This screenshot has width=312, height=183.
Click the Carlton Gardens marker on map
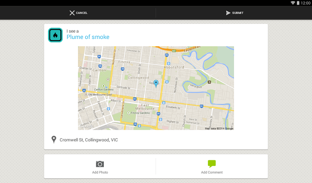pos(103,86)
